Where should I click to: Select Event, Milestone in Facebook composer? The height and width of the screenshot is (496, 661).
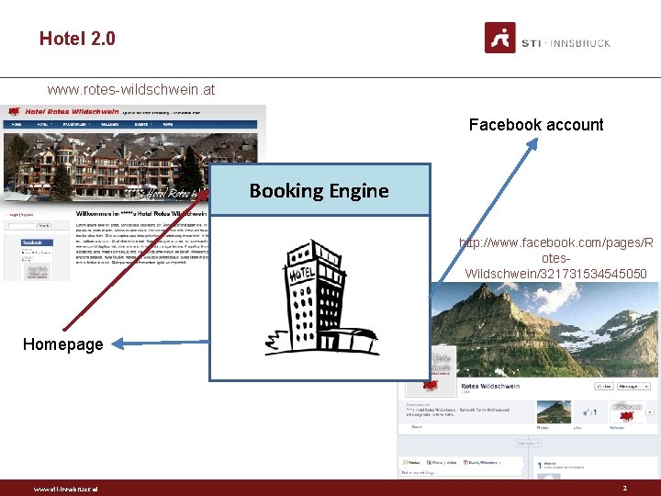482,463
